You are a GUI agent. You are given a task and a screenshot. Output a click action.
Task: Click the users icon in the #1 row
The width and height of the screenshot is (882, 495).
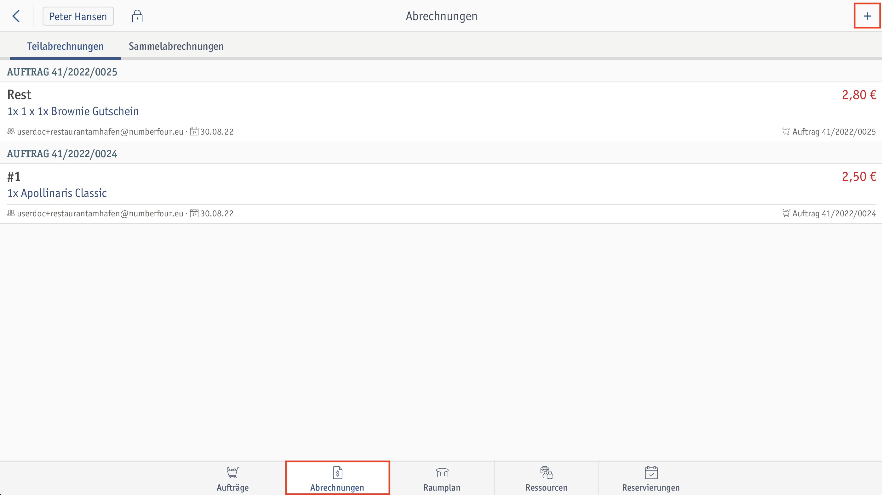pos(11,213)
